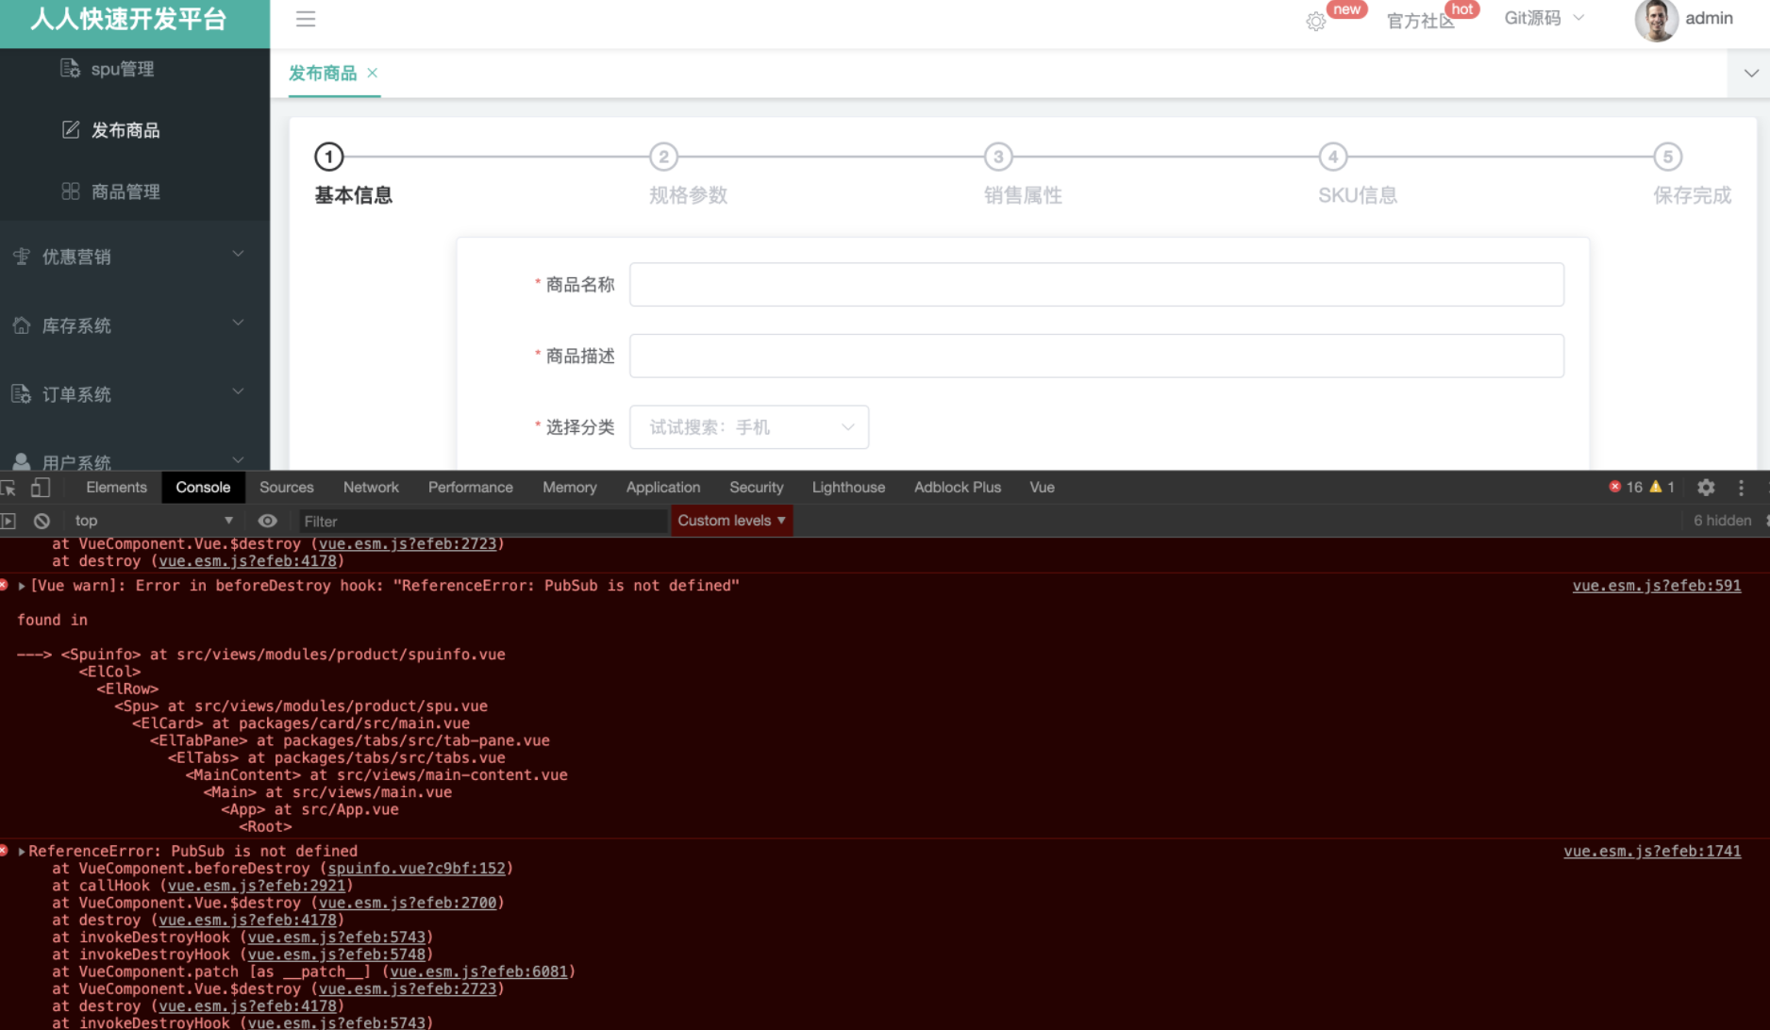Open the Custom levels dropdown
Screen dimensions: 1770x1030
[731, 521]
